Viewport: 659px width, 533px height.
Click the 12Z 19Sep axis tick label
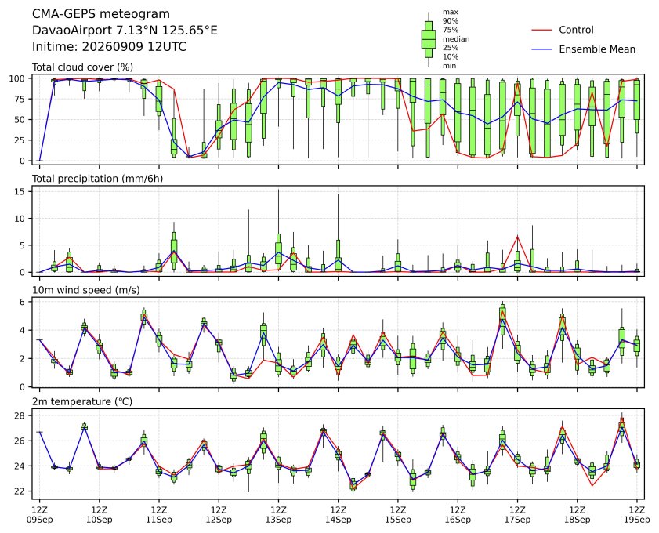point(637,515)
